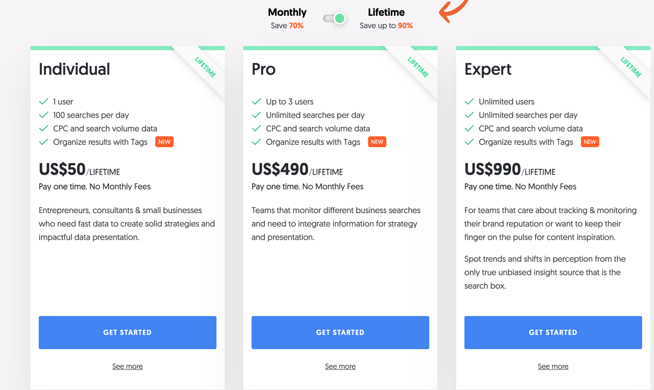The width and height of the screenshot is (654, 390).
Task: Get started with the Expert plan
Action: [x=553, y=332]
